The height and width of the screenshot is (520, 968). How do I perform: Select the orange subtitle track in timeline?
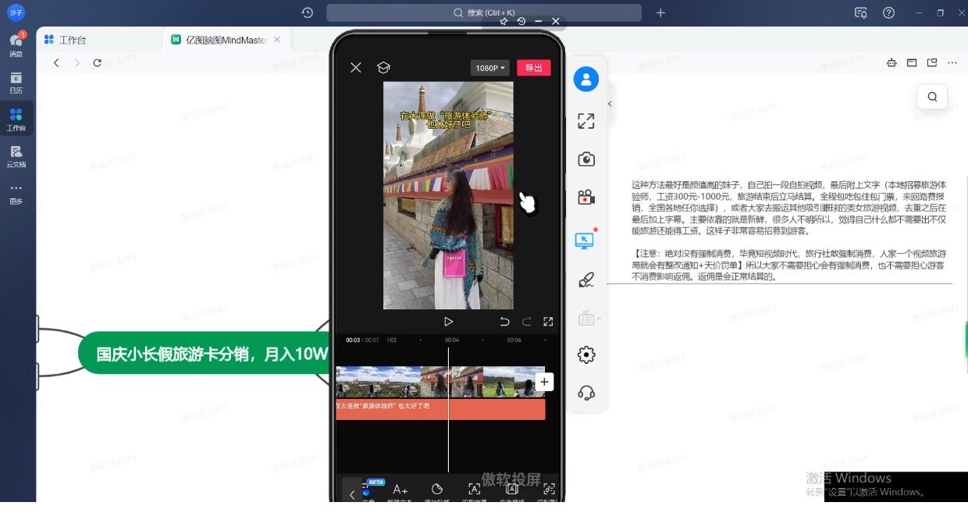[x=440, y=409]
